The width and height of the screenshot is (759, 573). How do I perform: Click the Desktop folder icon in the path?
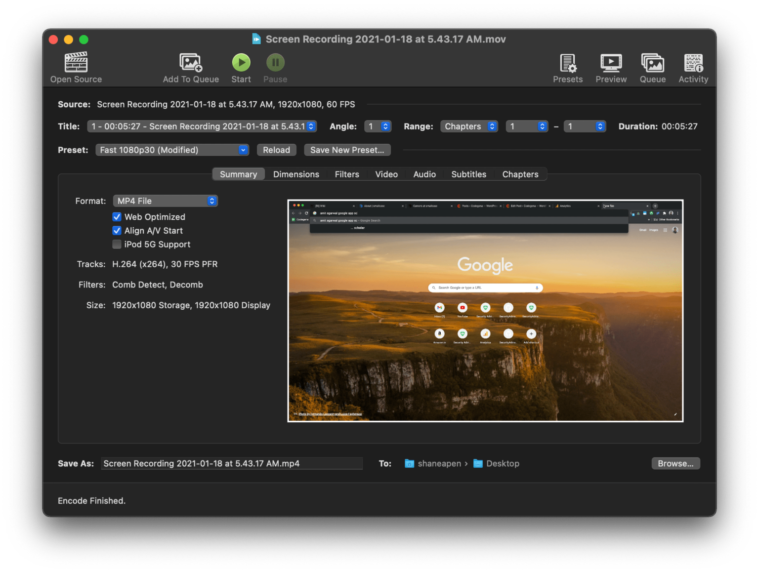(478, 463)
